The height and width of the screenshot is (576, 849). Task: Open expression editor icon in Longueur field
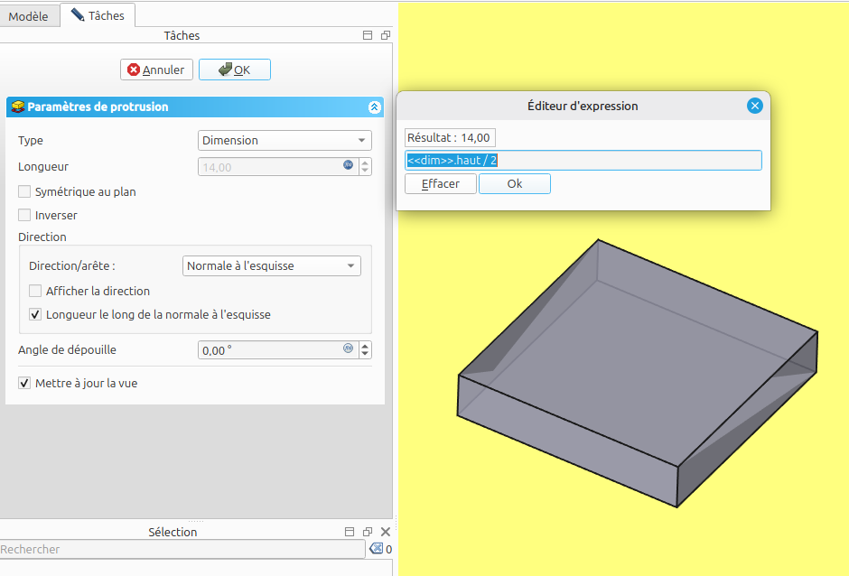click(x=348, y=166)
